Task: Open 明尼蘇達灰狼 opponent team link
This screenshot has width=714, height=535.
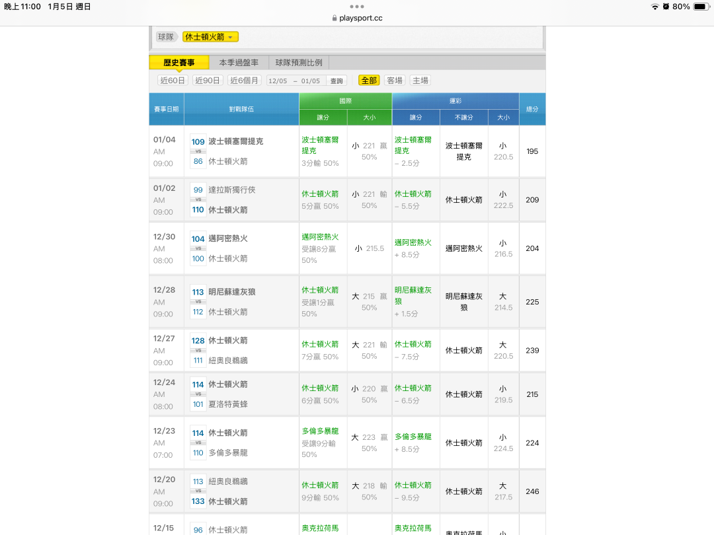Action: (x=232, y=292)
